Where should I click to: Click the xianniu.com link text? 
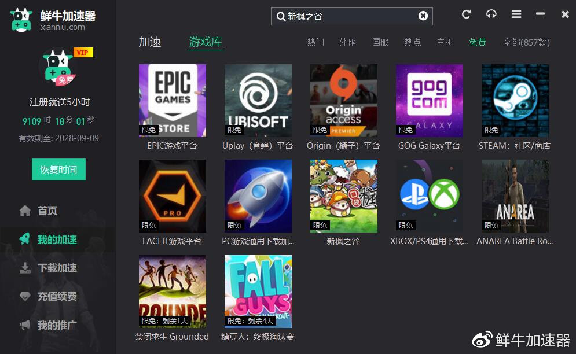63,27
